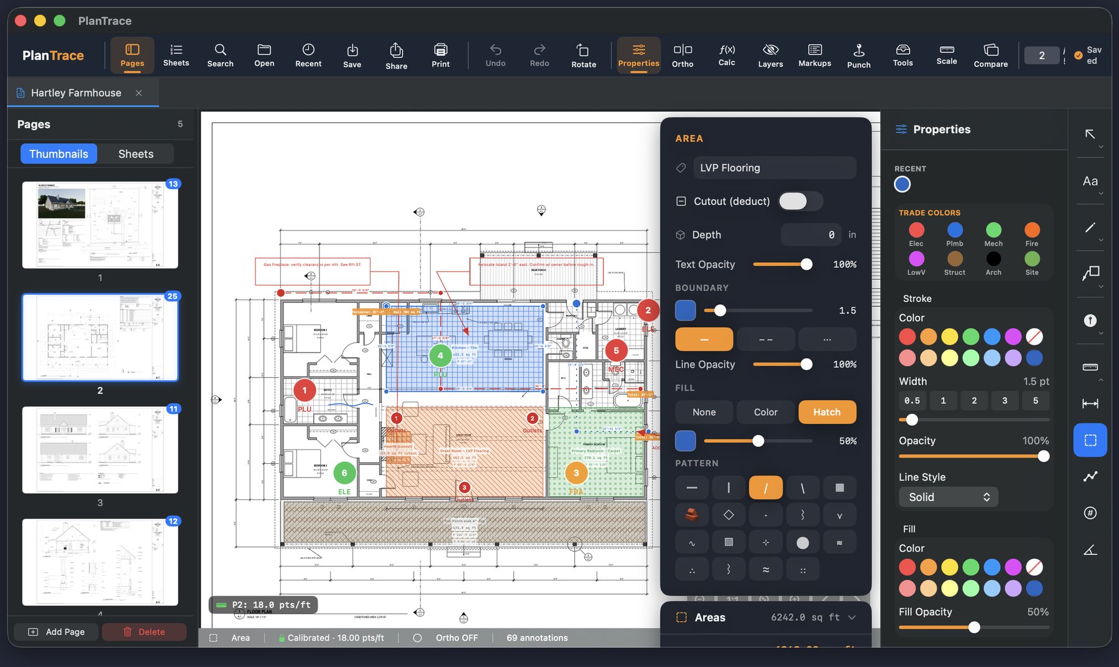Select the dimension measure tool
Viewport: 1119px width, 667px height.
tap(1090, 403)
